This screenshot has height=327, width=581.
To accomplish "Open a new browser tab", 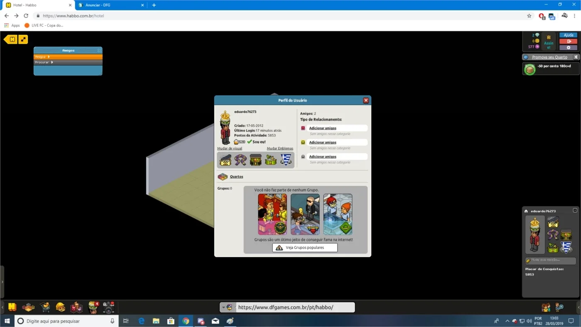I will coord(154,5).
